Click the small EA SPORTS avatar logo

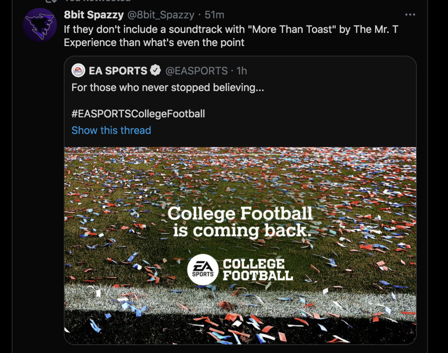click(78, 70)
